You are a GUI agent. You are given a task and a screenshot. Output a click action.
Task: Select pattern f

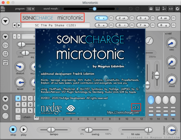pos(24,104)
